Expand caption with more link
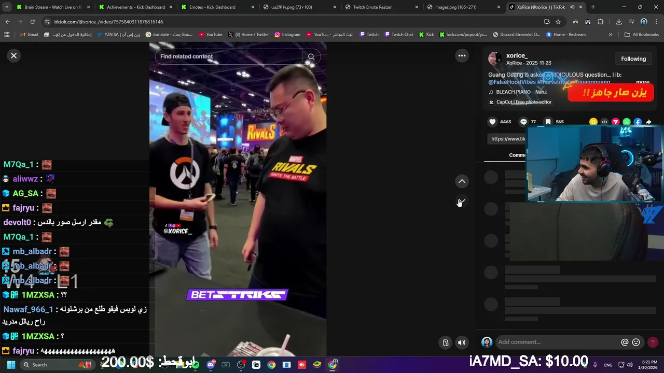Screen dimensions: 664x373 point(642,82)
